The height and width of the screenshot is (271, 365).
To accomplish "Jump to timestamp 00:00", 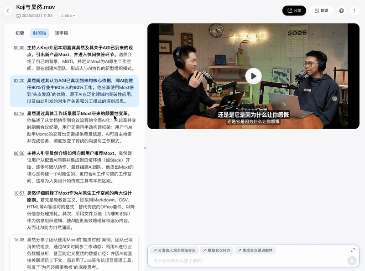I will tap(19, 48).
